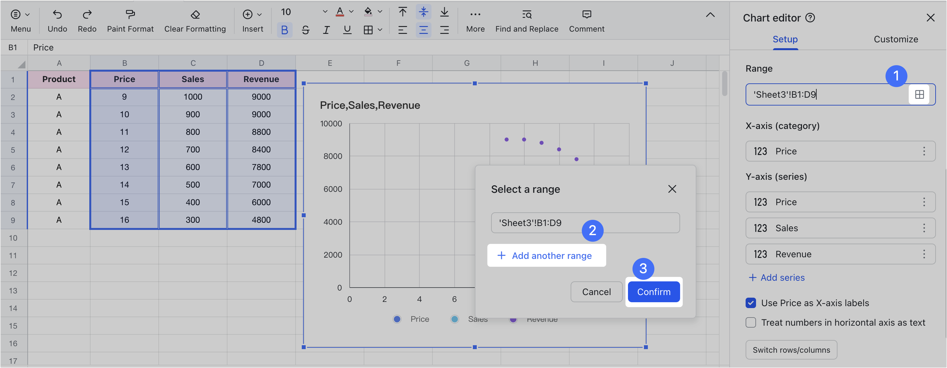
Task: Expand the border style dropdown
Action: (x=381, y=30)
